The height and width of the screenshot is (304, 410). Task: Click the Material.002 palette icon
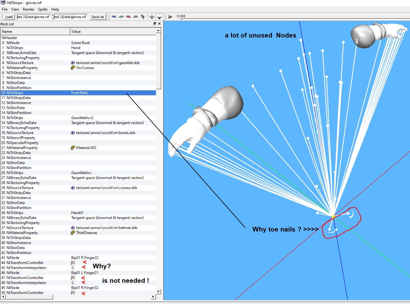click(x=73, y=148)
